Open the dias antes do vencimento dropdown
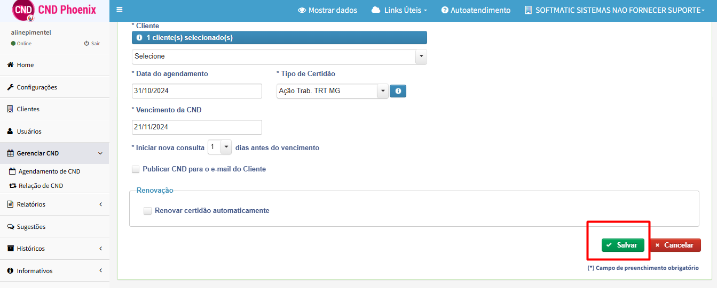 219,147
